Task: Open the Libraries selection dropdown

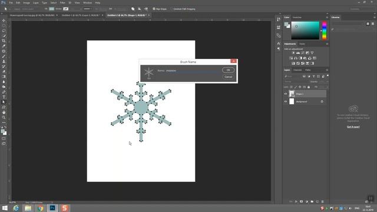Action: [348, 24]
